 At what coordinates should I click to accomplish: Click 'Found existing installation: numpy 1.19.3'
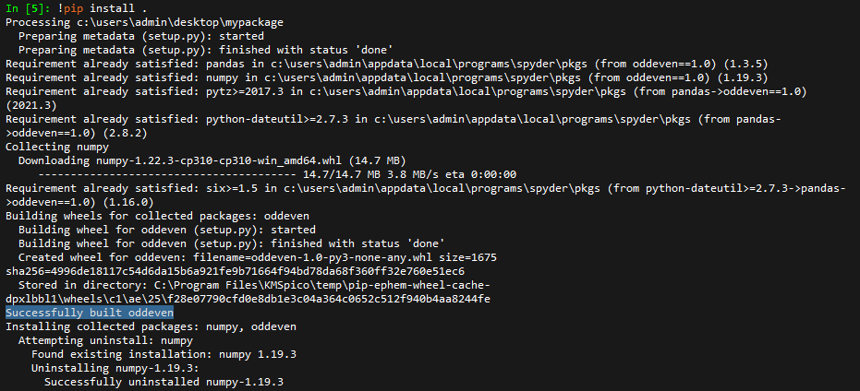164,354
